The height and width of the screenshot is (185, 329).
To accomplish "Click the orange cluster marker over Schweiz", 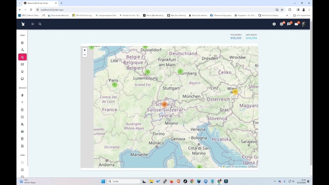I will point(164,105).
